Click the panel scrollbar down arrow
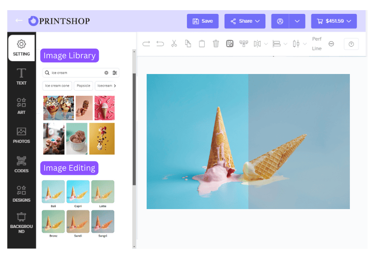Screen dimensions: 380x253 [134, 247]
